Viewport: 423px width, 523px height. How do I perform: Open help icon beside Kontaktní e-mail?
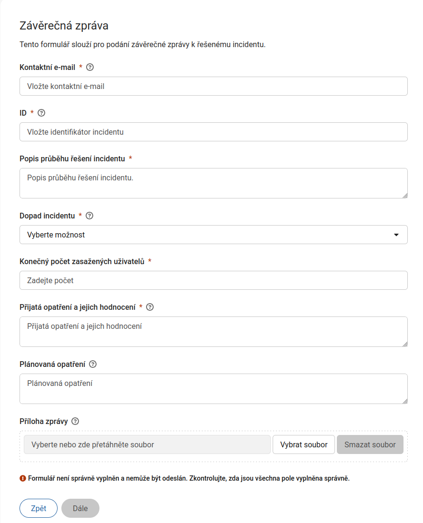click(x=90, y=68)
